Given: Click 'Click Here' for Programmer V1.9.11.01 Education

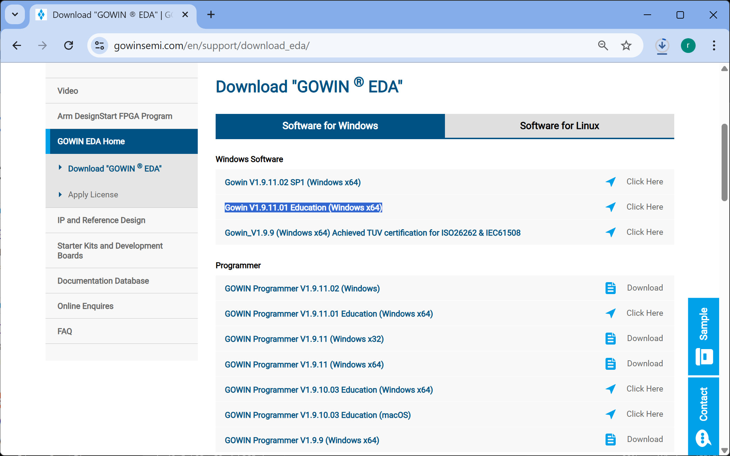Looking at the screenshot, I should click(644, 313).
